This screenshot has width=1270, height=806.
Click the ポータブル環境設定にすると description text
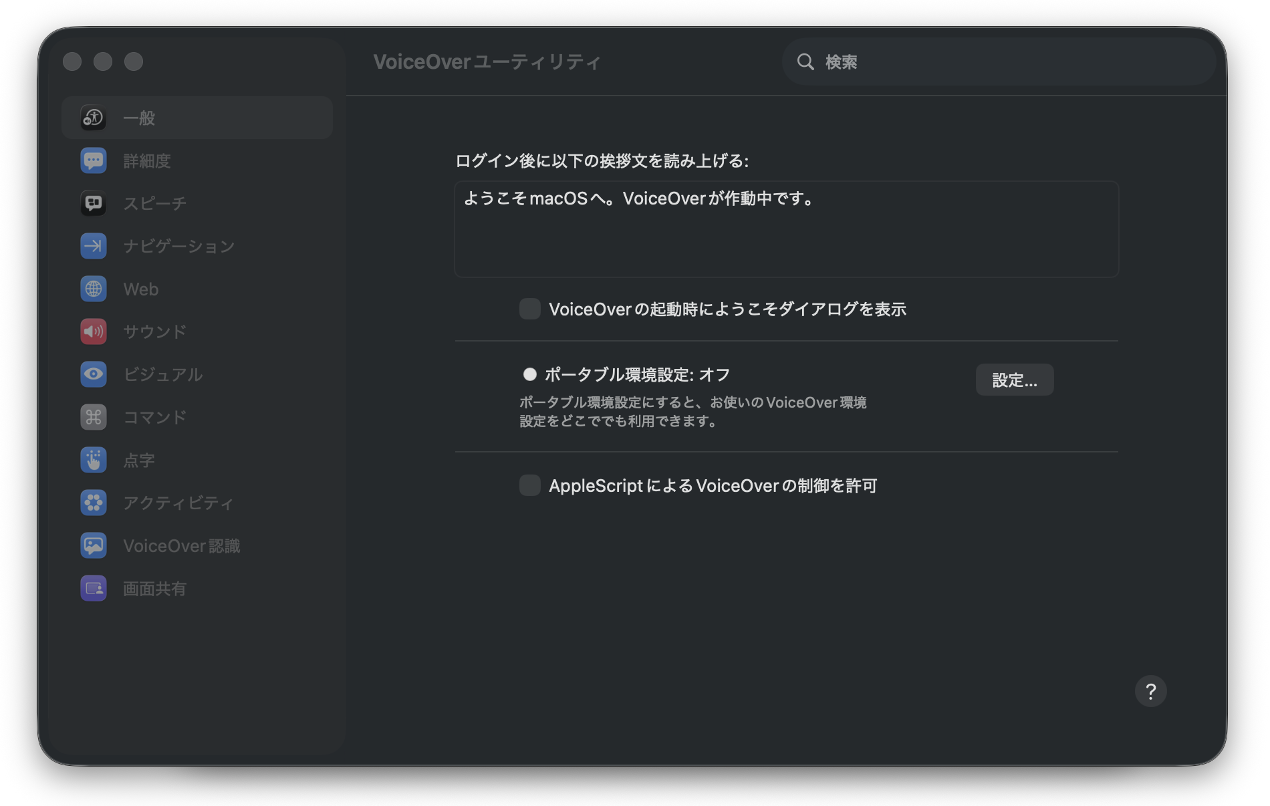tap(693, 412)
